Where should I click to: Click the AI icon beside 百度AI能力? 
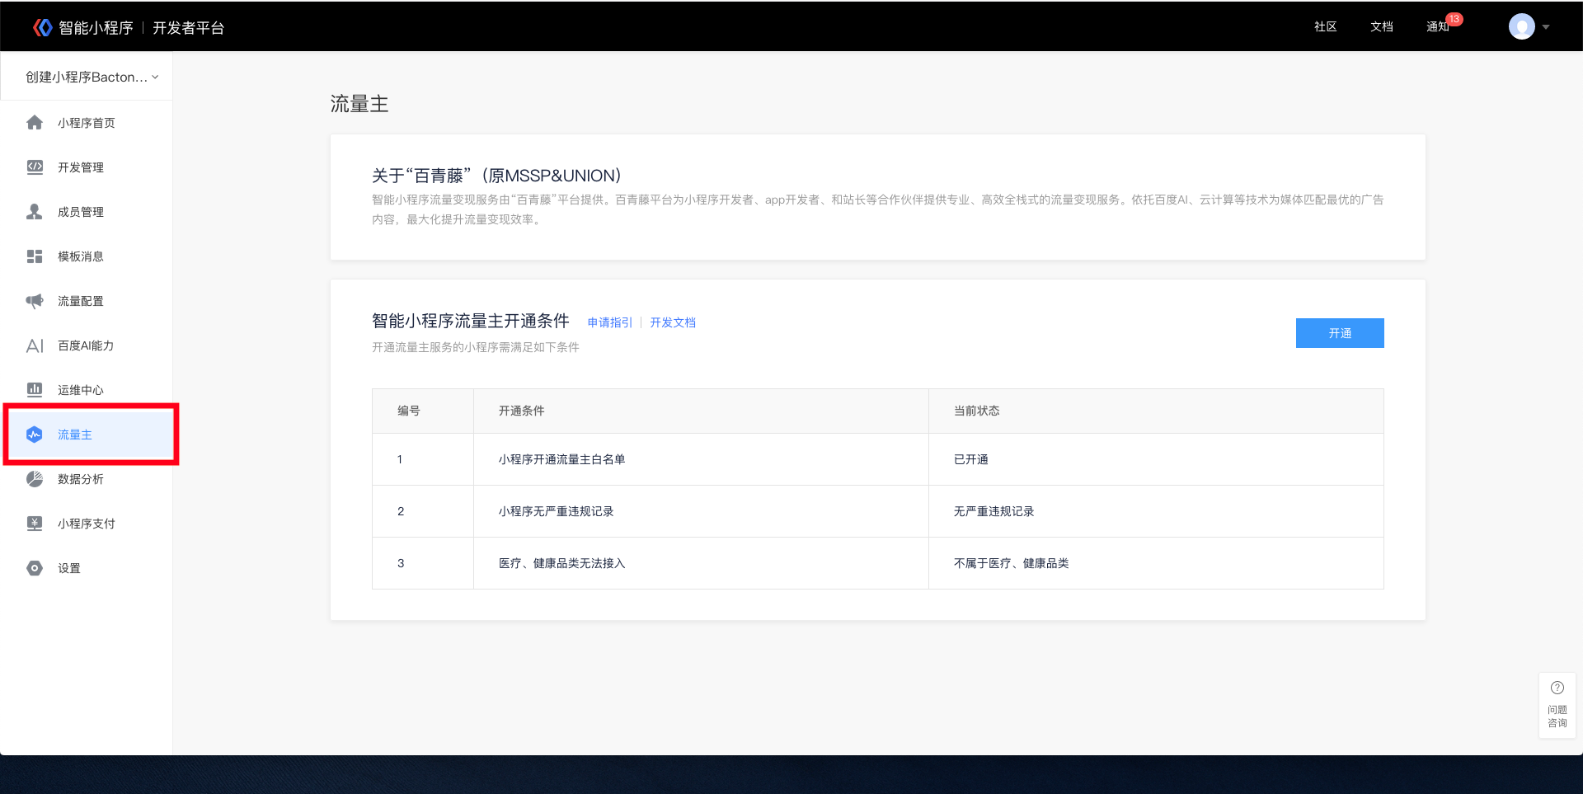pos(35,345)
